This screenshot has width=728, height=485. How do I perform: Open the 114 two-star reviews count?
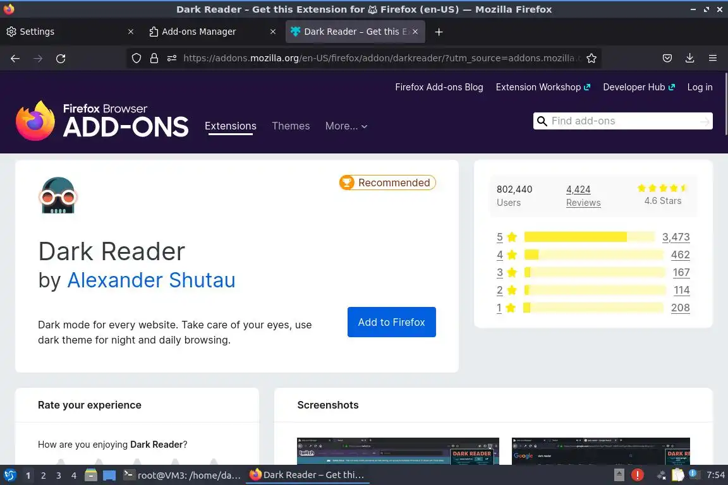[682, 290]
